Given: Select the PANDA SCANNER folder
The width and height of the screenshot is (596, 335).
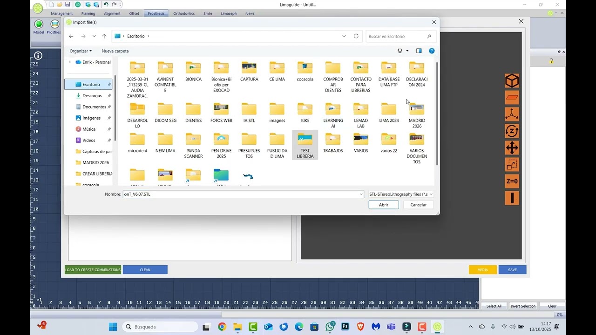Looking at the screenshot, I should pyautogui.click(x=193, y=146).
